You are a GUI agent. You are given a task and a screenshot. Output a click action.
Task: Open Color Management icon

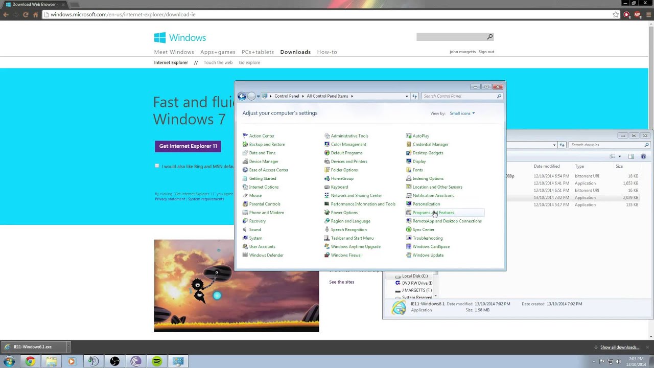[327, 145]
